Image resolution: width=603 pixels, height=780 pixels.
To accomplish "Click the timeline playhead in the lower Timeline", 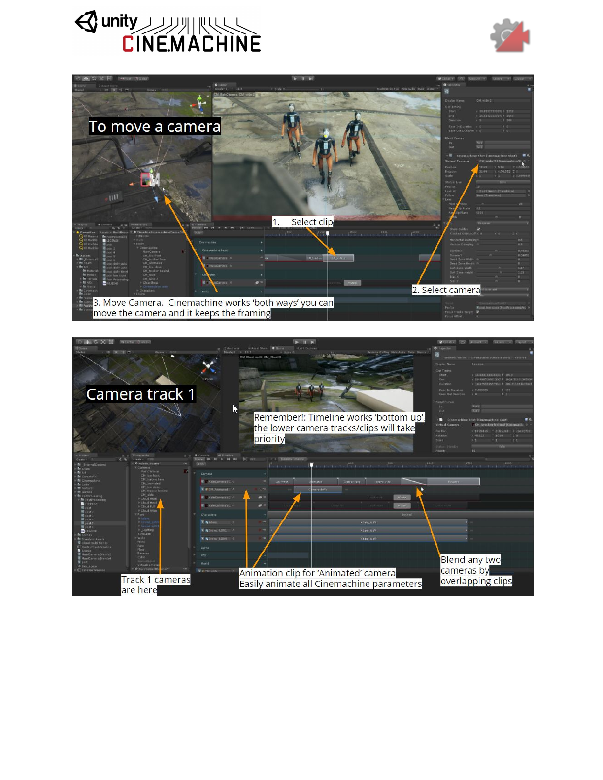I will pos(311,465).
